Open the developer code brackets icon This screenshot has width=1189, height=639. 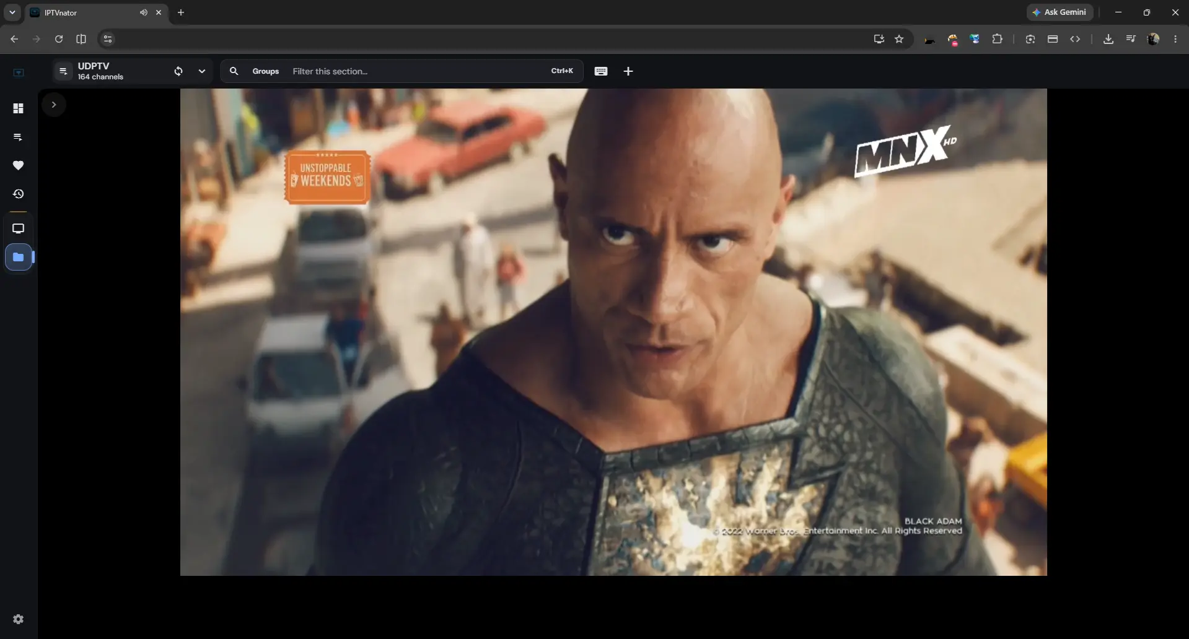[x=1075, y=39]
